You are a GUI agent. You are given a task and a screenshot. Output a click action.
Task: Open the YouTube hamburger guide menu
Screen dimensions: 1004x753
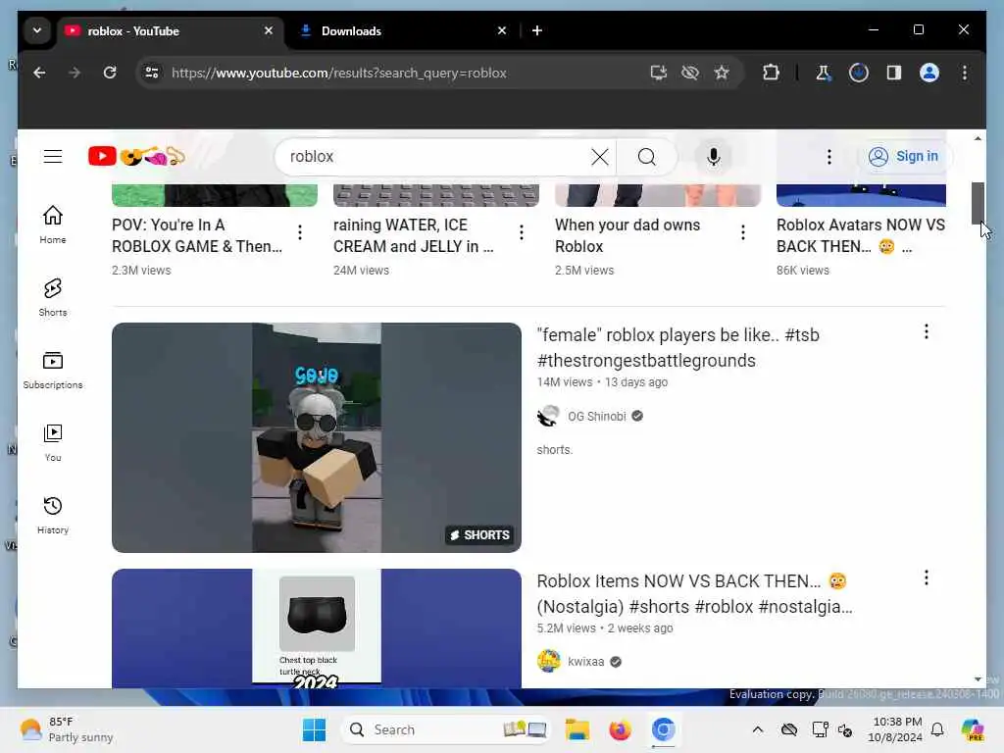(x=53, y=156)
